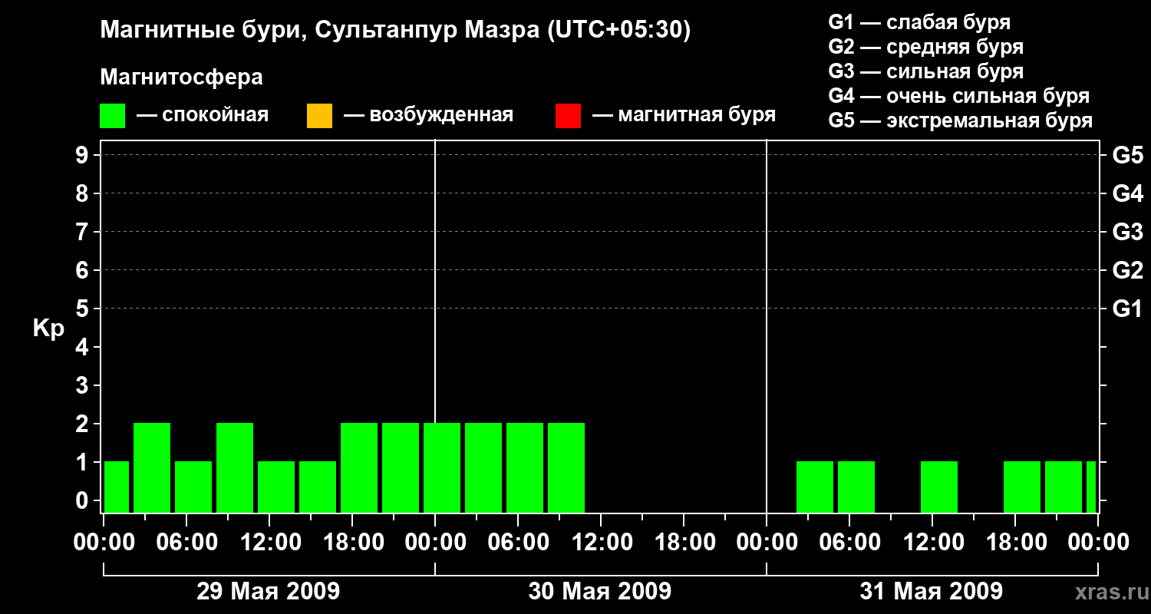
Task: Click the last Kp 2 bar before 12:00, 30 Мая
Action: [x=566, y=467]
